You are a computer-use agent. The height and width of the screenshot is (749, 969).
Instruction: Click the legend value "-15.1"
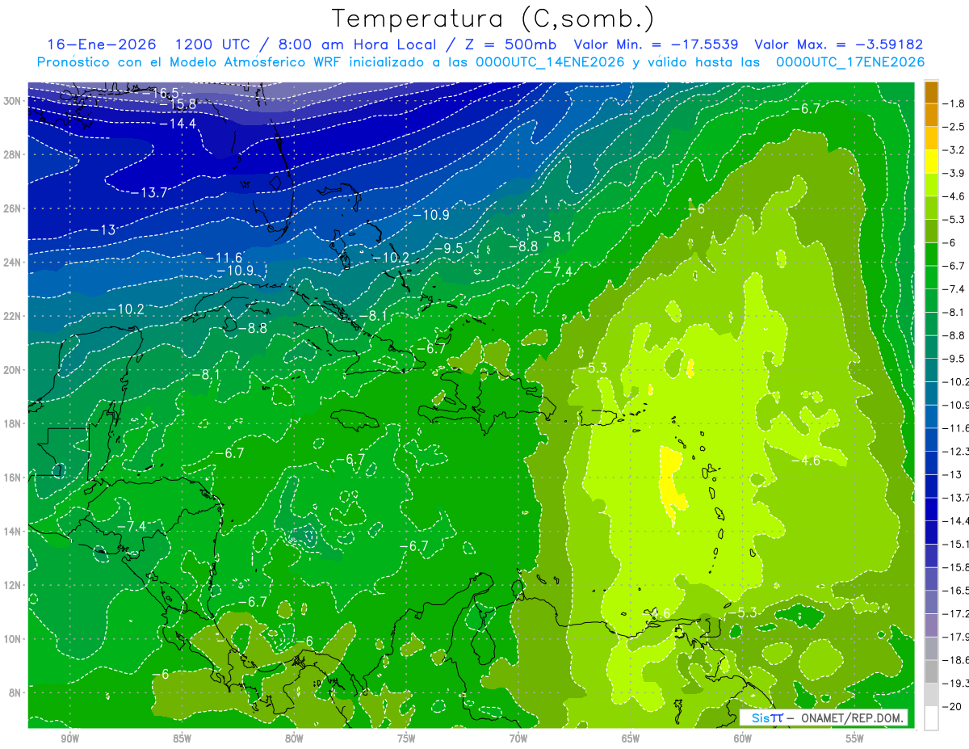(x=955, y=544)
